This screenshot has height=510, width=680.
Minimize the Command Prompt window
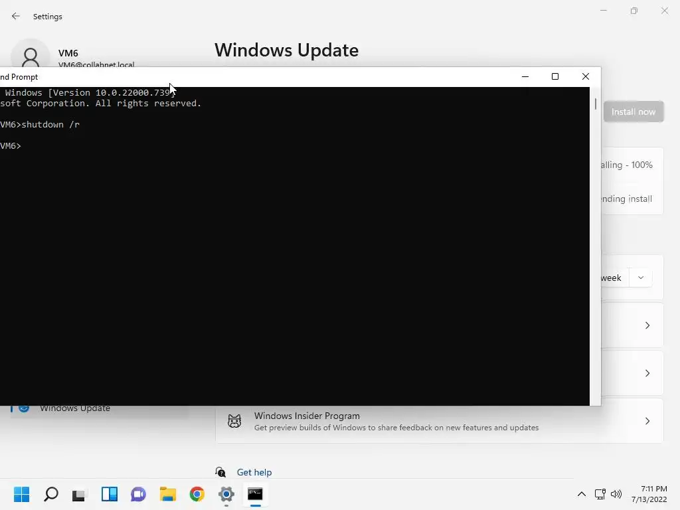(525, 77)
